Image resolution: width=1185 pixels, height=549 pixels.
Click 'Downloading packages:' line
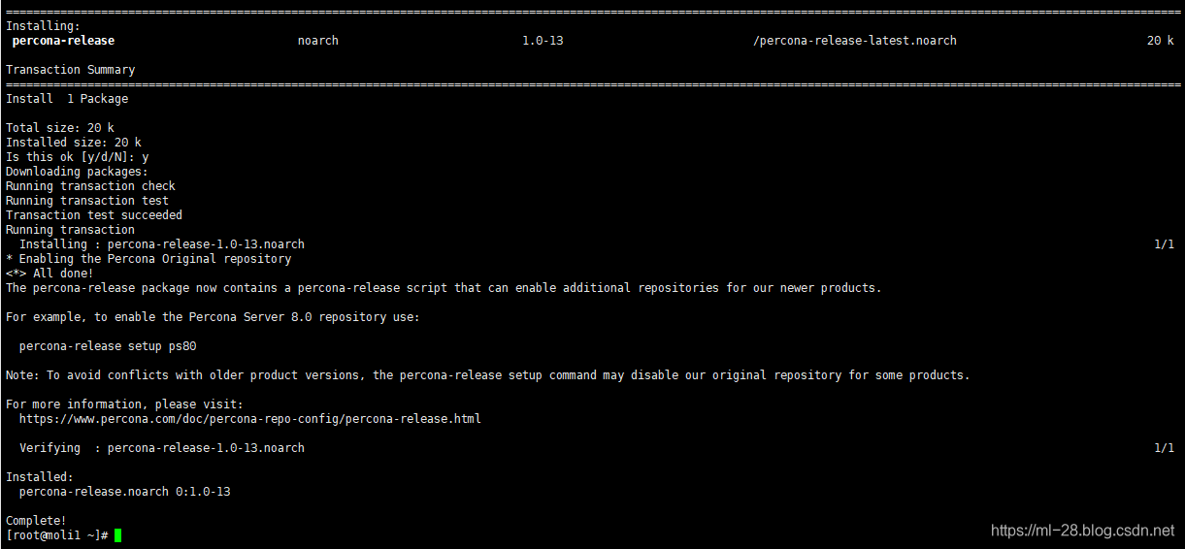click(78, 172)
